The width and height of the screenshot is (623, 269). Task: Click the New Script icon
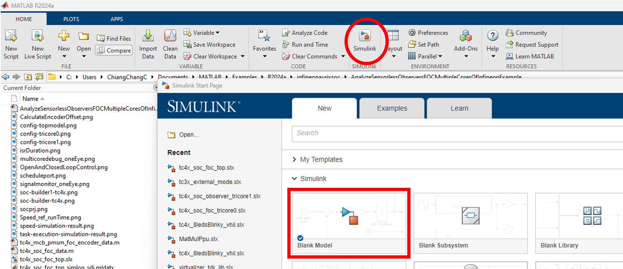coord(11,44)
